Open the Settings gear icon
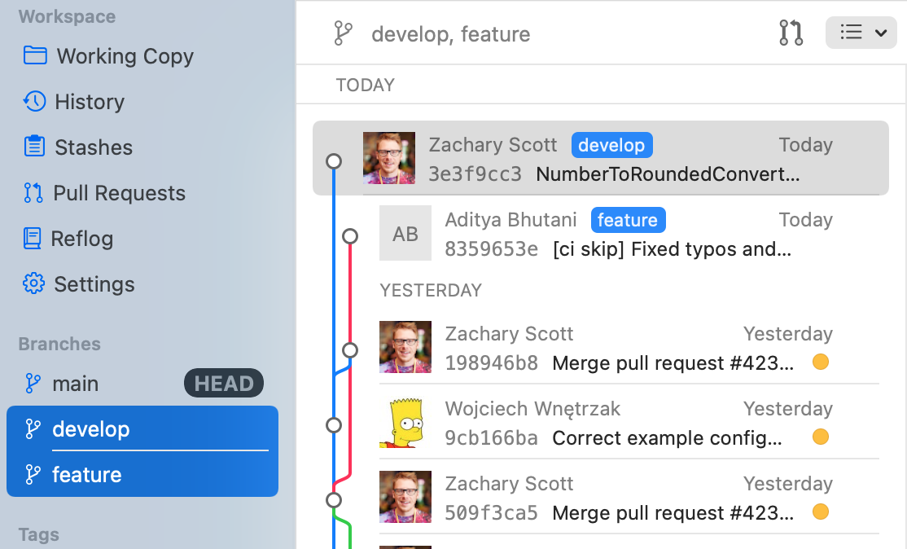 click(x=33, y=284)
